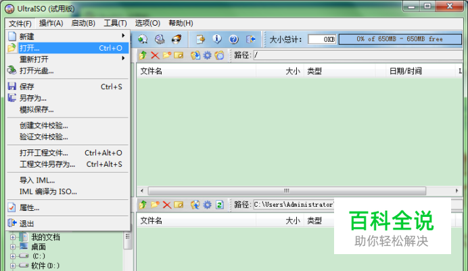This screenshot has width=468, height=271.
Task: Click the red X delete icon in upper image pane toolbar
Action: click(155, 55)
